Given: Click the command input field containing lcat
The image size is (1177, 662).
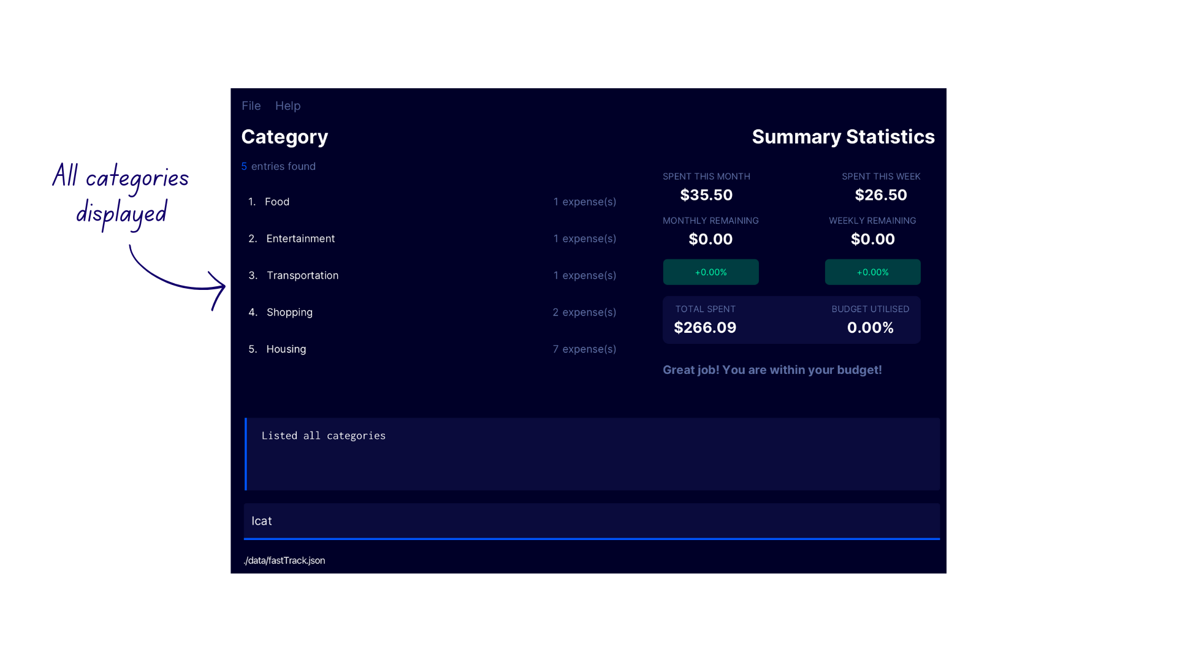Looking at the screenshot, I should coord(592,521).
